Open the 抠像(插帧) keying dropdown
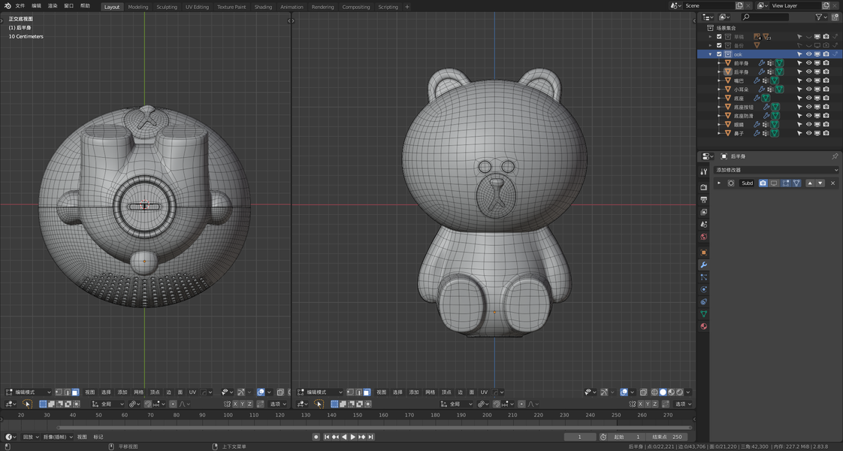This screenshot has width=843, height=451. pyautogui.click(x=57, y=437)
